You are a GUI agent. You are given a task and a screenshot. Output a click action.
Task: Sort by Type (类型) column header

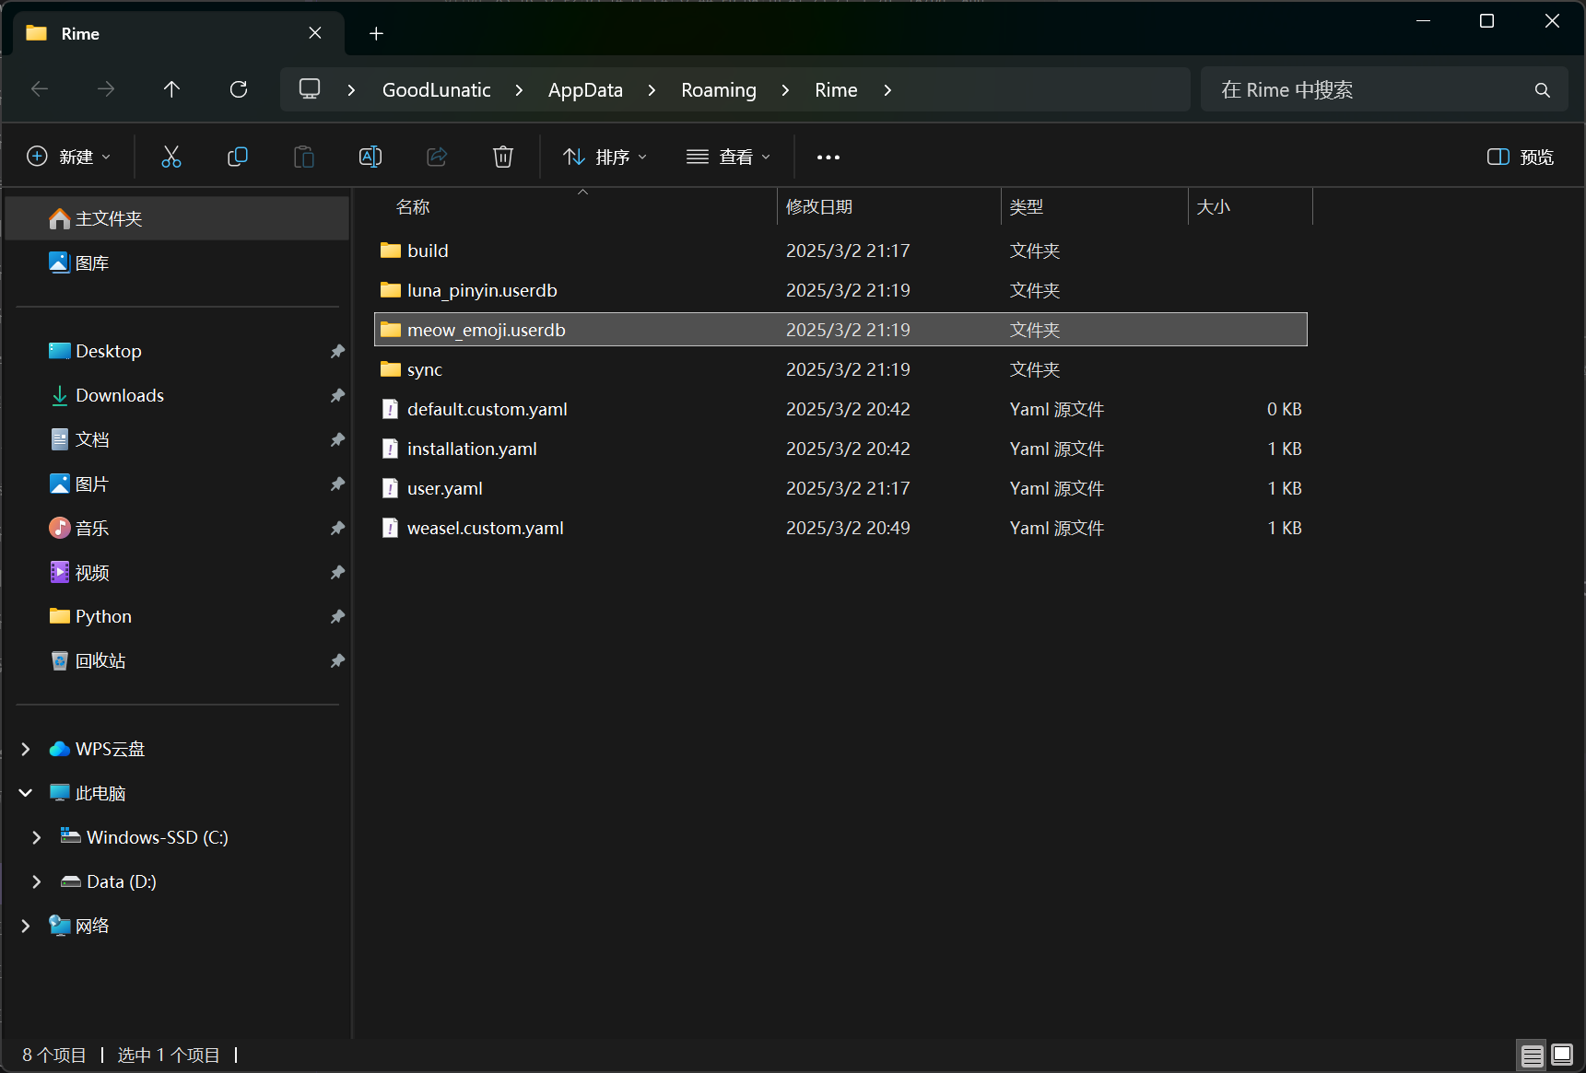[1095, 207]
